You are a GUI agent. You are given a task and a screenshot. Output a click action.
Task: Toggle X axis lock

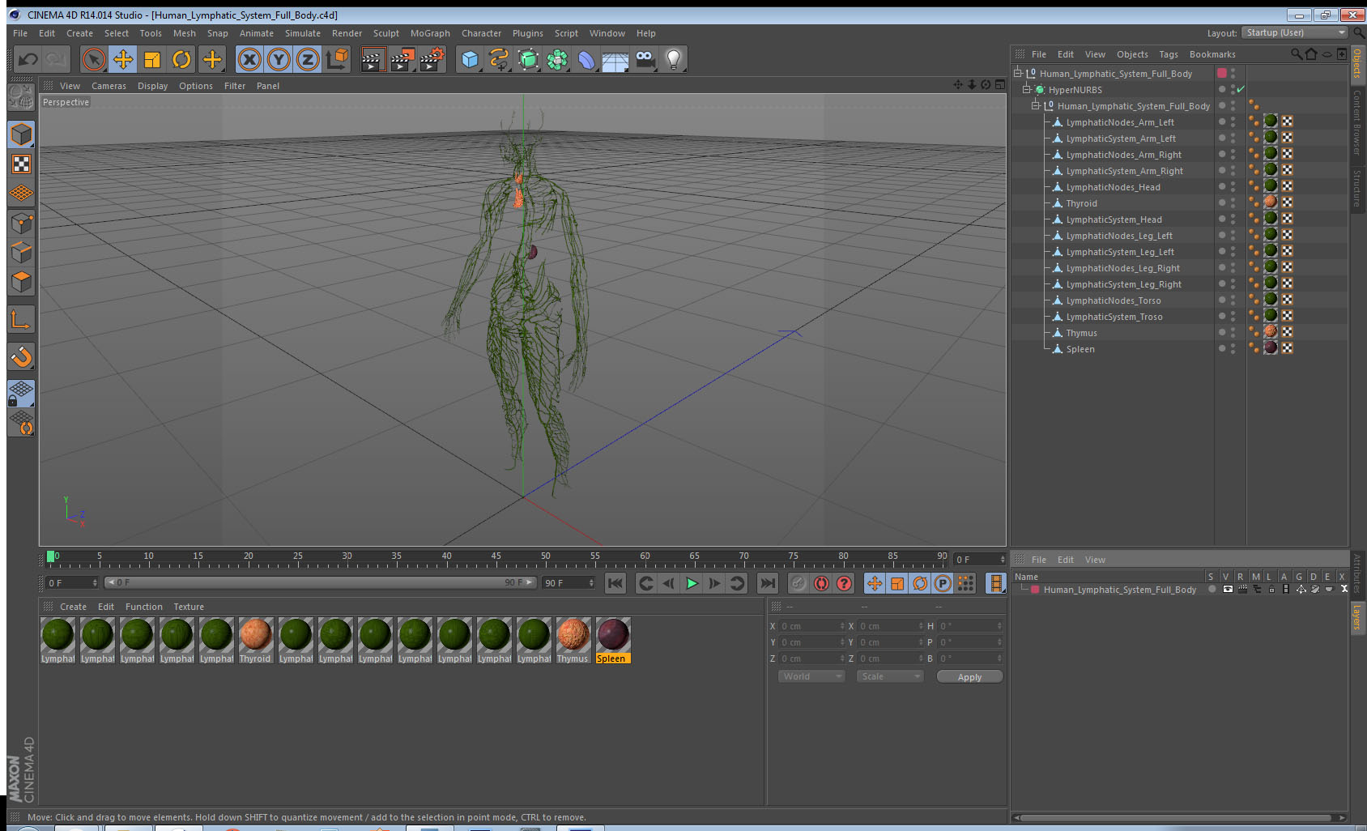click(x=249, y=59)
